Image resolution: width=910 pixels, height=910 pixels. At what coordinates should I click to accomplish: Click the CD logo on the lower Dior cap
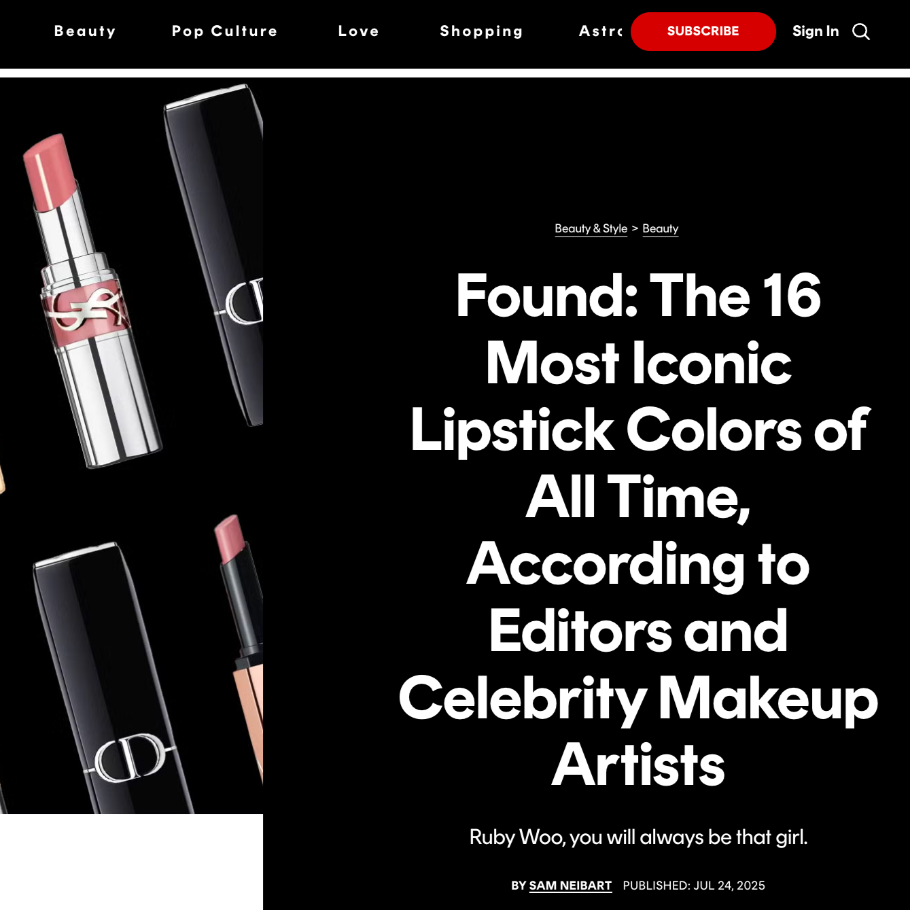coord(129,758)
